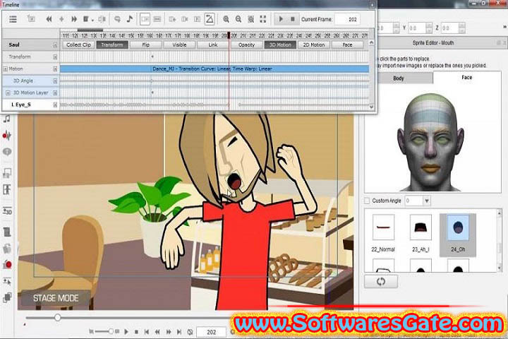Click the four-corner expand icon in Timeline
This screenshot has width=508, height=339.
pyautogui.click(x=262, y=19)
